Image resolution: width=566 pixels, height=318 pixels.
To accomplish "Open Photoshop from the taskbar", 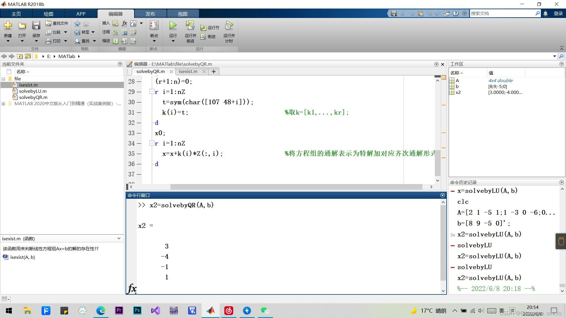I will pos(137,311).
